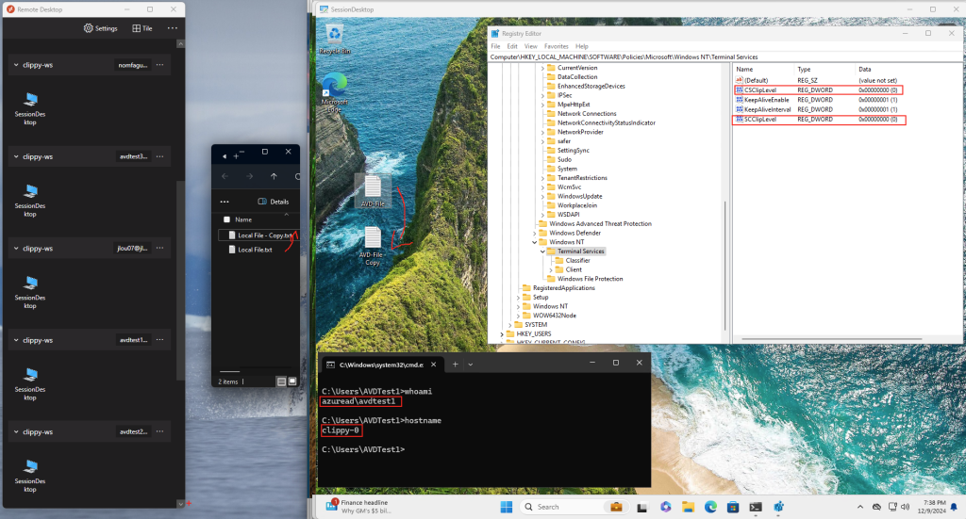Collapse the nomfagu clippy-ws workspace
The height and width of the screenshot is (519, 966).
pos(16,65)
